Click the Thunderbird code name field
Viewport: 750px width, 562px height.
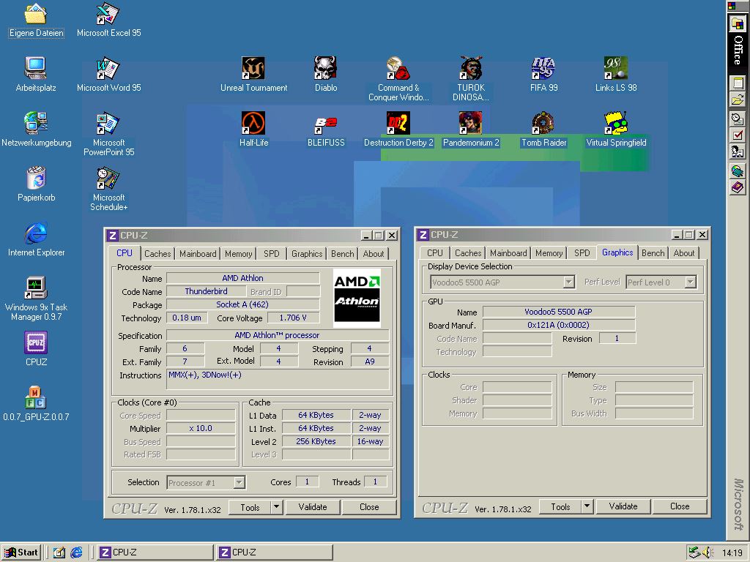click(x=206, y=291)
